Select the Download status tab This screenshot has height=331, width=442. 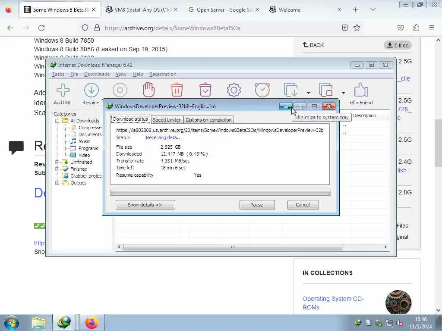(130, 119)
